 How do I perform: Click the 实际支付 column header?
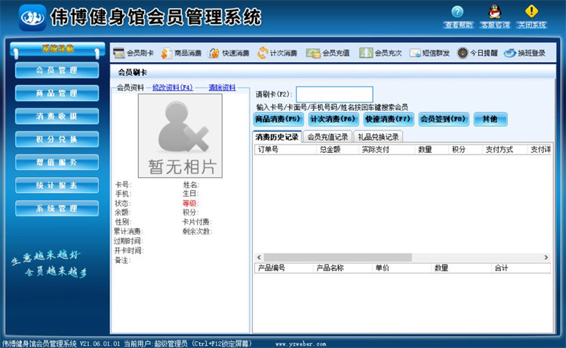click(386, 149)
